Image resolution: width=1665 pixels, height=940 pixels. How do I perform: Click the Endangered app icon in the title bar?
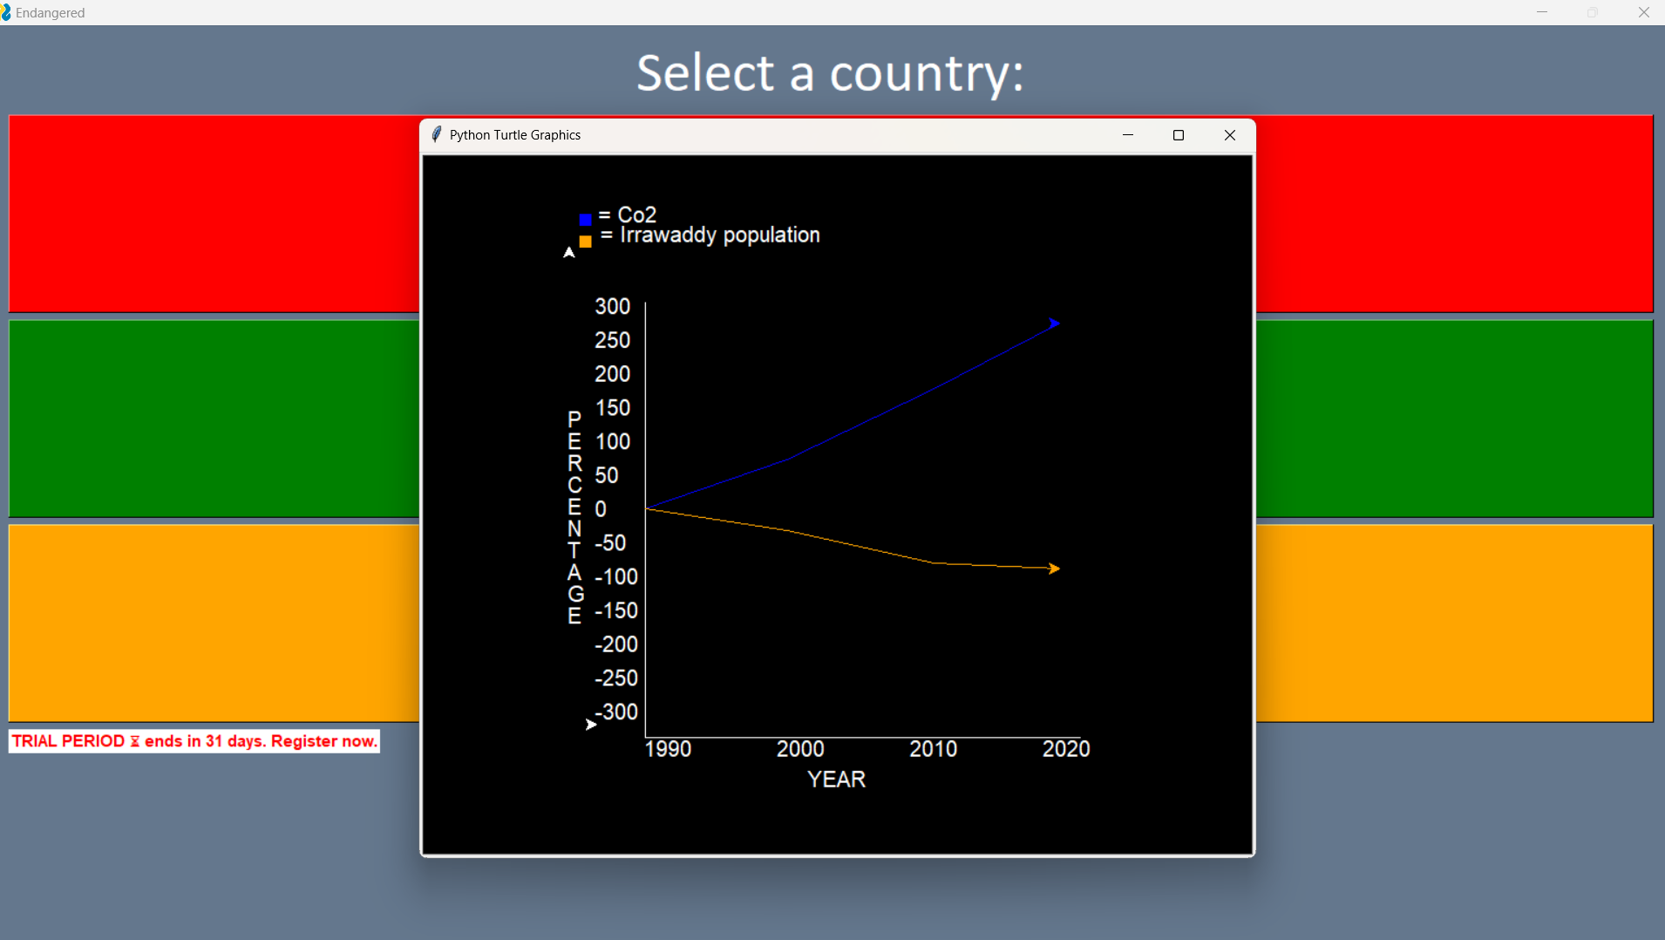click(x=10, y=12)
